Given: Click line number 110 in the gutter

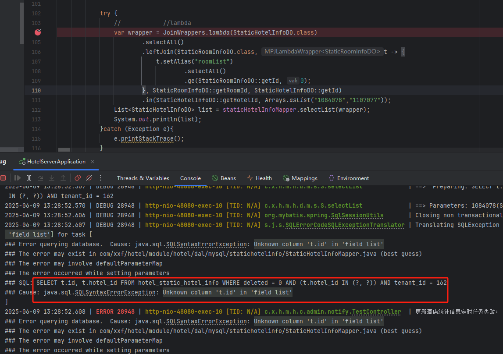Looking at the screenshot, I should click(36, 91).
